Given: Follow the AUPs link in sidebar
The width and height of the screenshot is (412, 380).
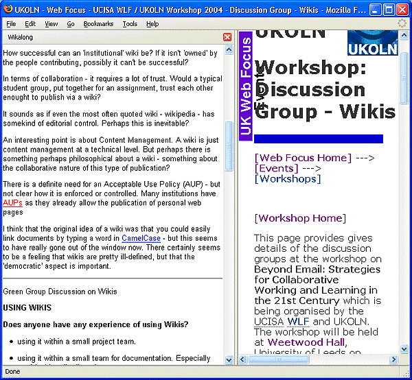Looking at the screenshot, I should click(x=12, y=203).
